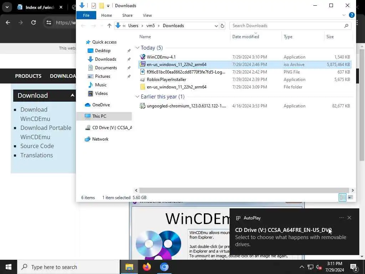Open the Share ribbon tab
The height and width of the screenshot is (274, 365).
click(127, 15)
